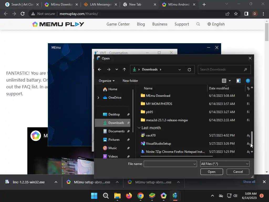Expand the OneDrive tree node

click(98, 98)
